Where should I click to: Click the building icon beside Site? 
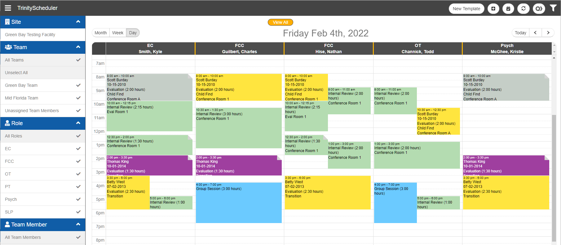[7, 22]
